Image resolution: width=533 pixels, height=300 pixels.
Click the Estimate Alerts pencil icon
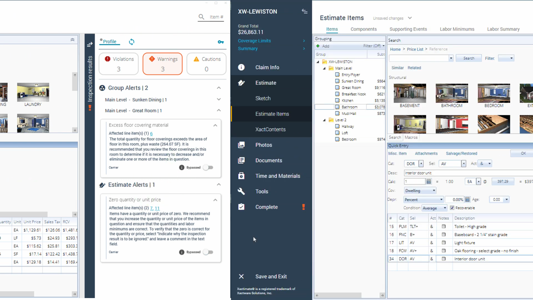click(102, 185)
